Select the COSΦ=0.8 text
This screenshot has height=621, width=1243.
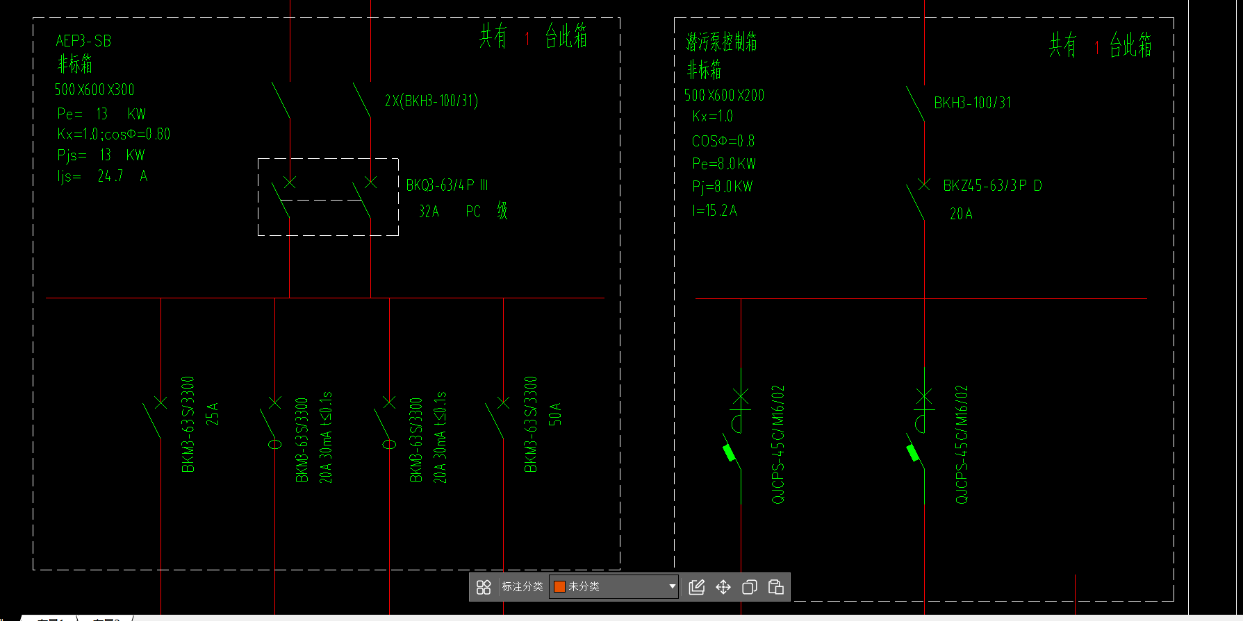723,141
